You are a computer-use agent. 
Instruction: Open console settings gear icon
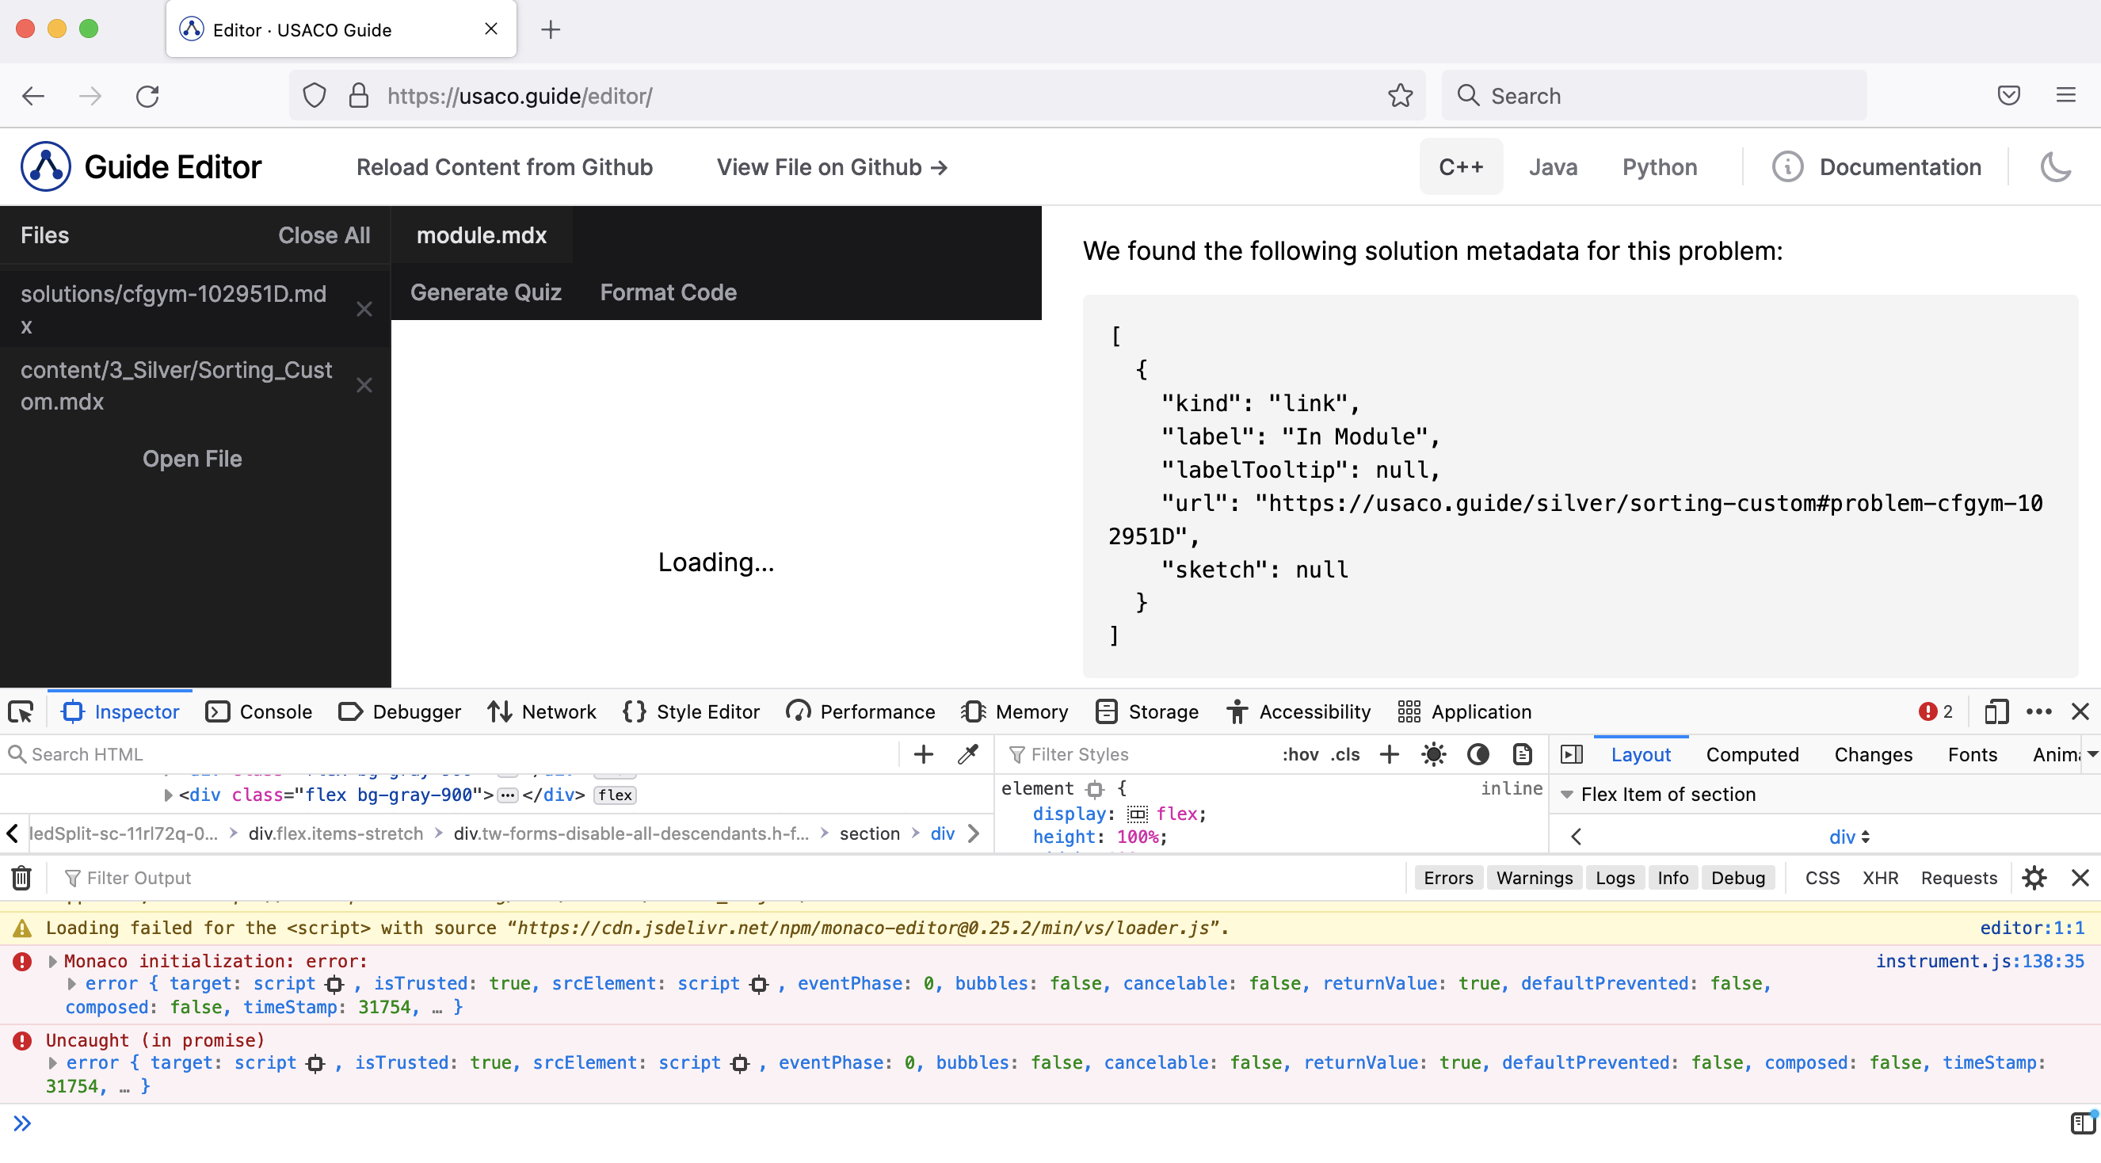pyautogui.click(x=2034, y=879)
